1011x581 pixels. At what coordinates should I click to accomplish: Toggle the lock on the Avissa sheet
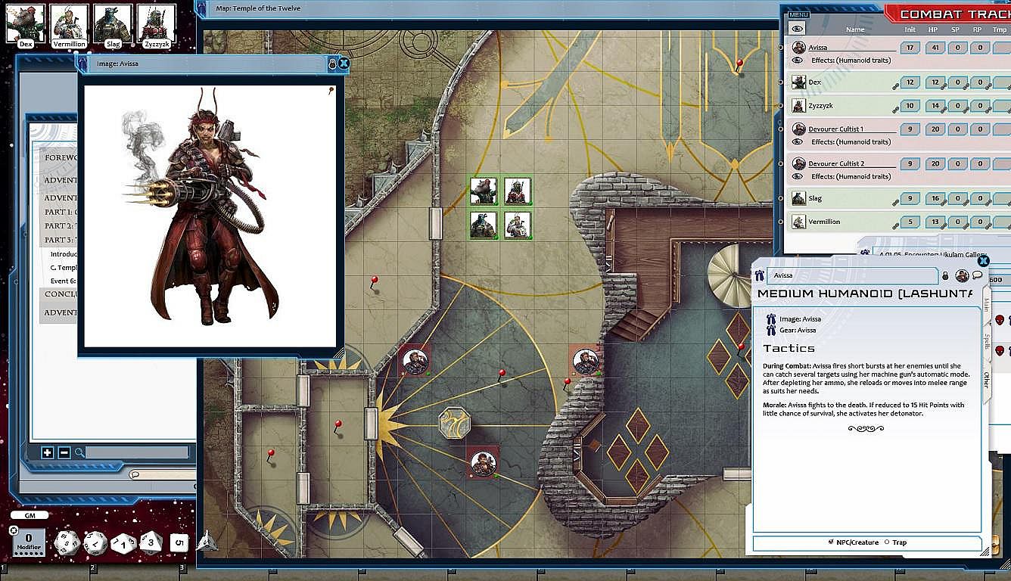point(945,276)
